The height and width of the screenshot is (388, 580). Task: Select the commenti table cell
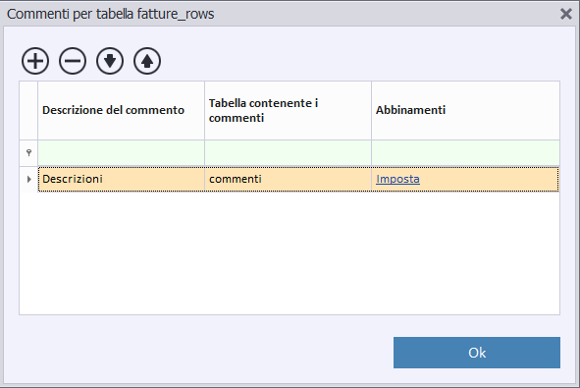point(288,179)
